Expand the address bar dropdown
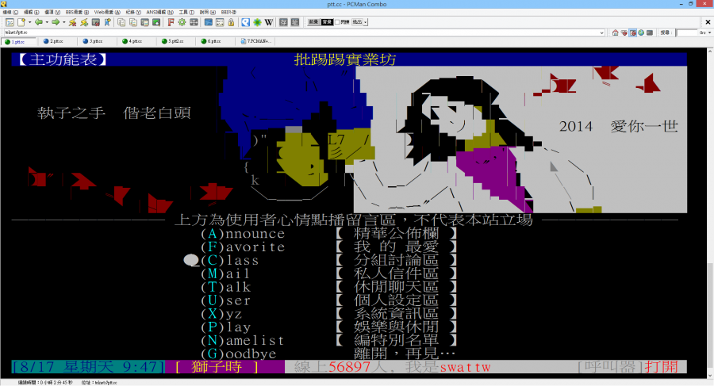The image size is (714, 386). (x=602, y=32)
